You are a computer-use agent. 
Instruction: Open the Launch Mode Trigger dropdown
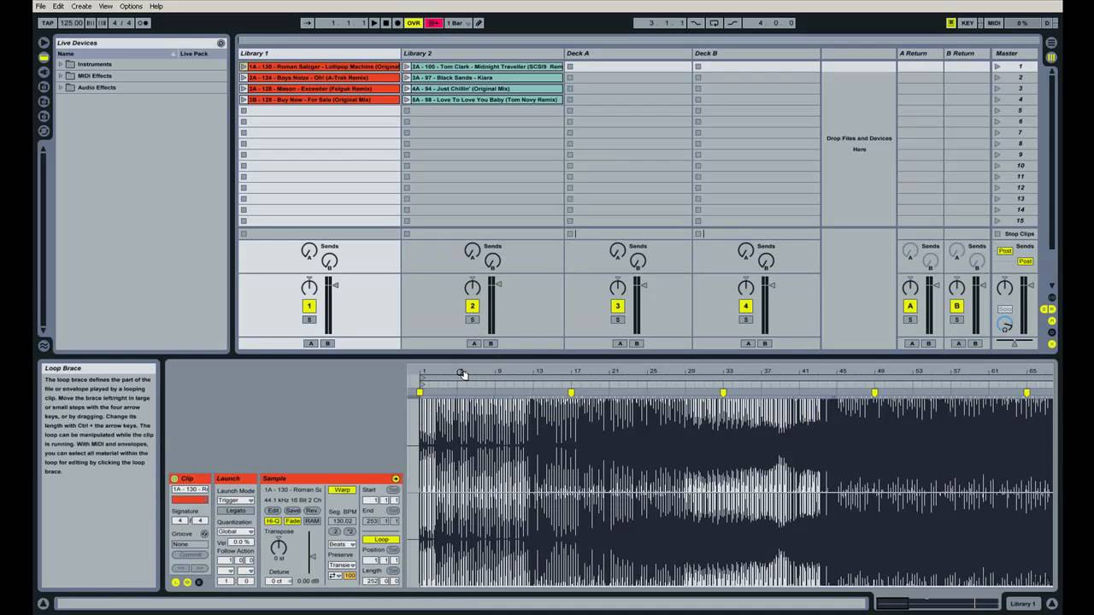(x=235, y=500)
